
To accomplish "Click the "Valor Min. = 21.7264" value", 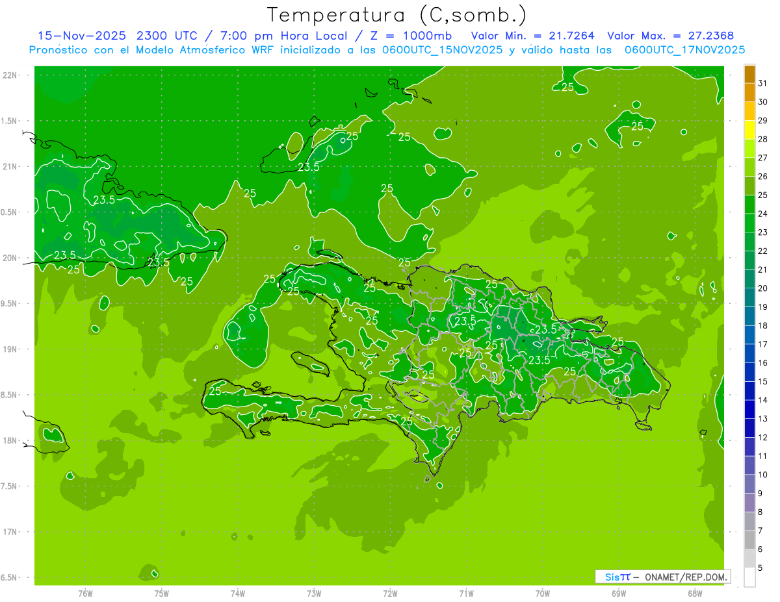I will point(533,36).
